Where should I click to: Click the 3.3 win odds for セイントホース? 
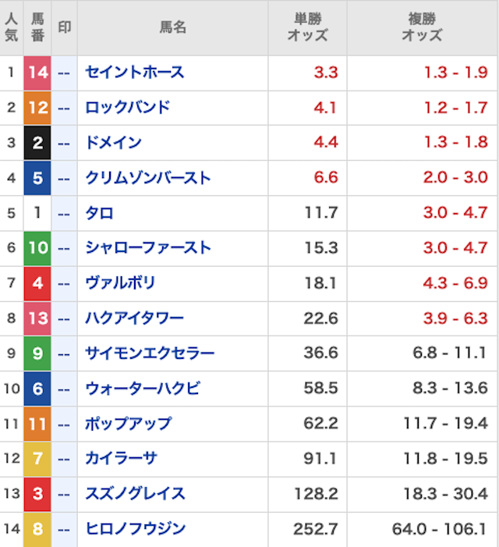point(326,73)
